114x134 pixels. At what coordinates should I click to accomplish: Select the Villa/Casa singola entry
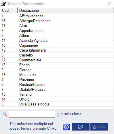[x=57, y=104]
